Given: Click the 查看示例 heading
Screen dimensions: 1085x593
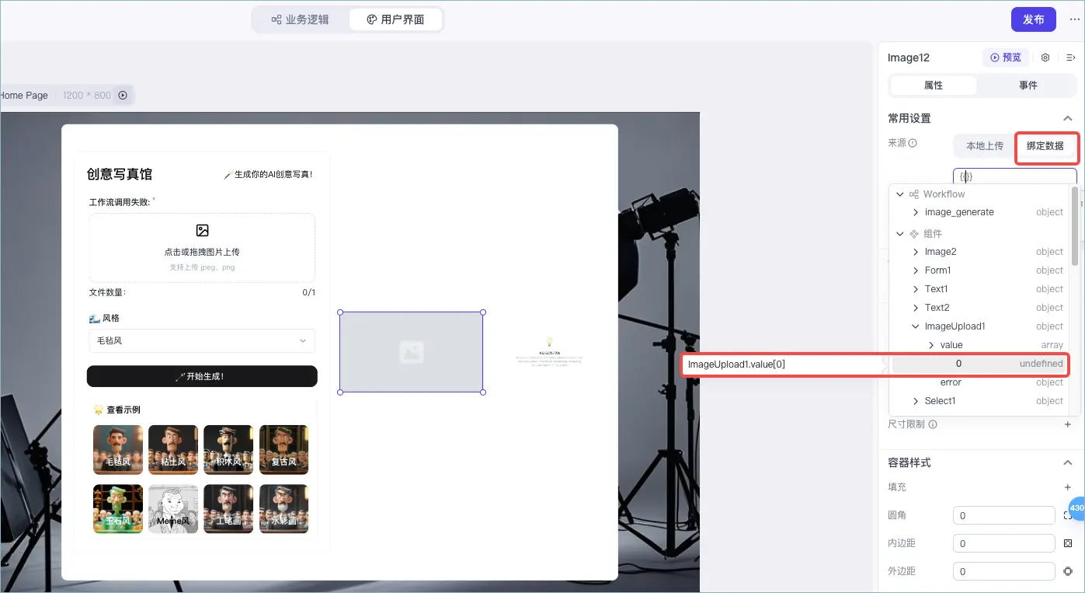Looking at the screenshot, I should (123, 410).
